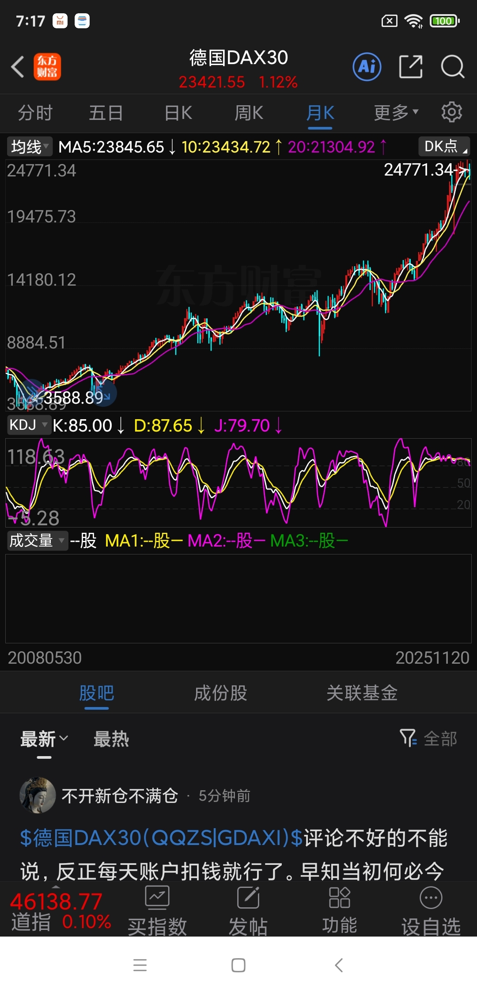Tap battery indicator in status bar
This screenshot has width=477, height=994.
click(x=445, y=21)
